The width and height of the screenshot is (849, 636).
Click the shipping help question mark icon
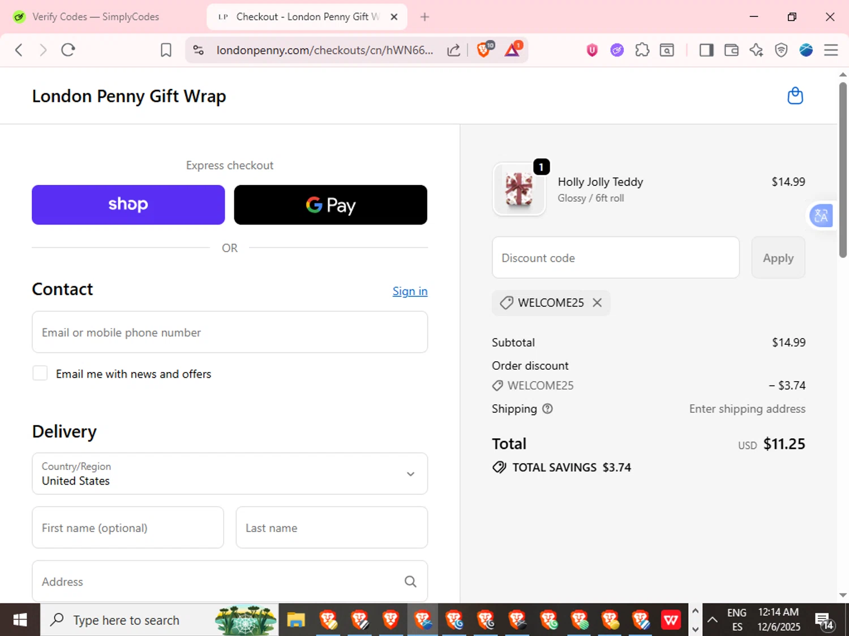tap(547, 409)
